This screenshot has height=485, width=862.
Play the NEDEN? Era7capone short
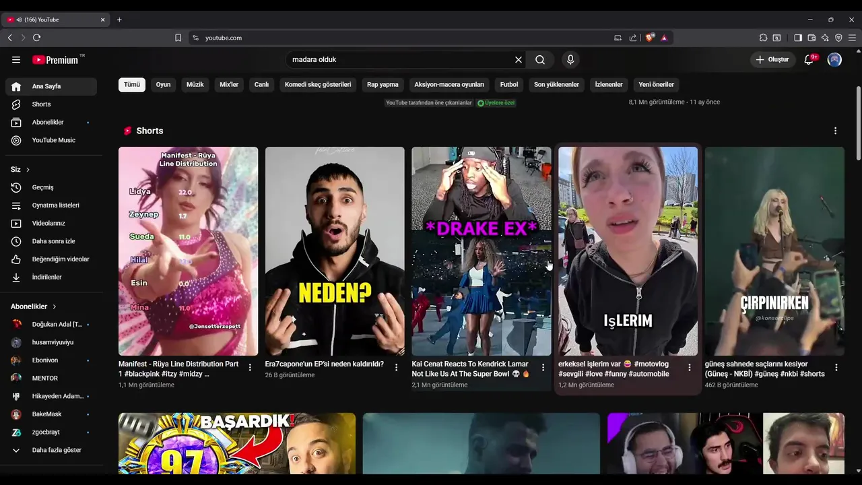[x=335, y=251]
